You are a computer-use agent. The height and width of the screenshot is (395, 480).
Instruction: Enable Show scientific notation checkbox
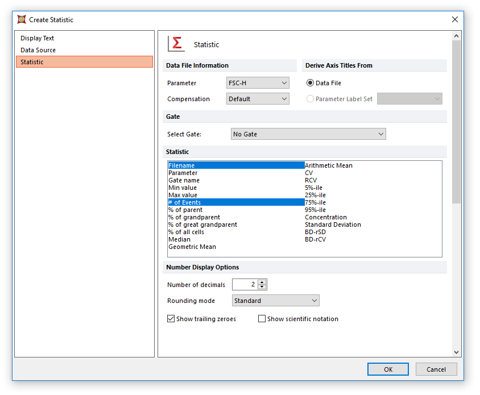point(262,319)
